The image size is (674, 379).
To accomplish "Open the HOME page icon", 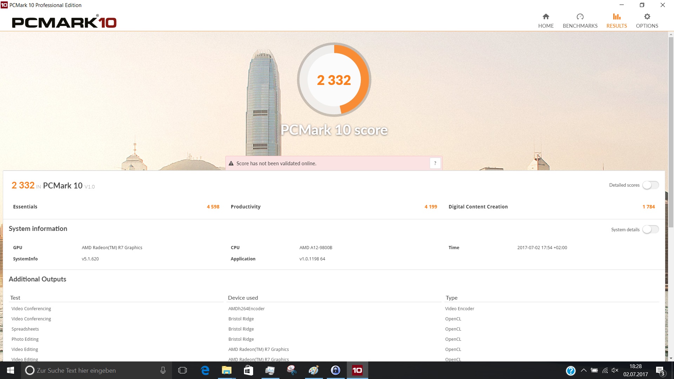I will (x=546, y=17).
